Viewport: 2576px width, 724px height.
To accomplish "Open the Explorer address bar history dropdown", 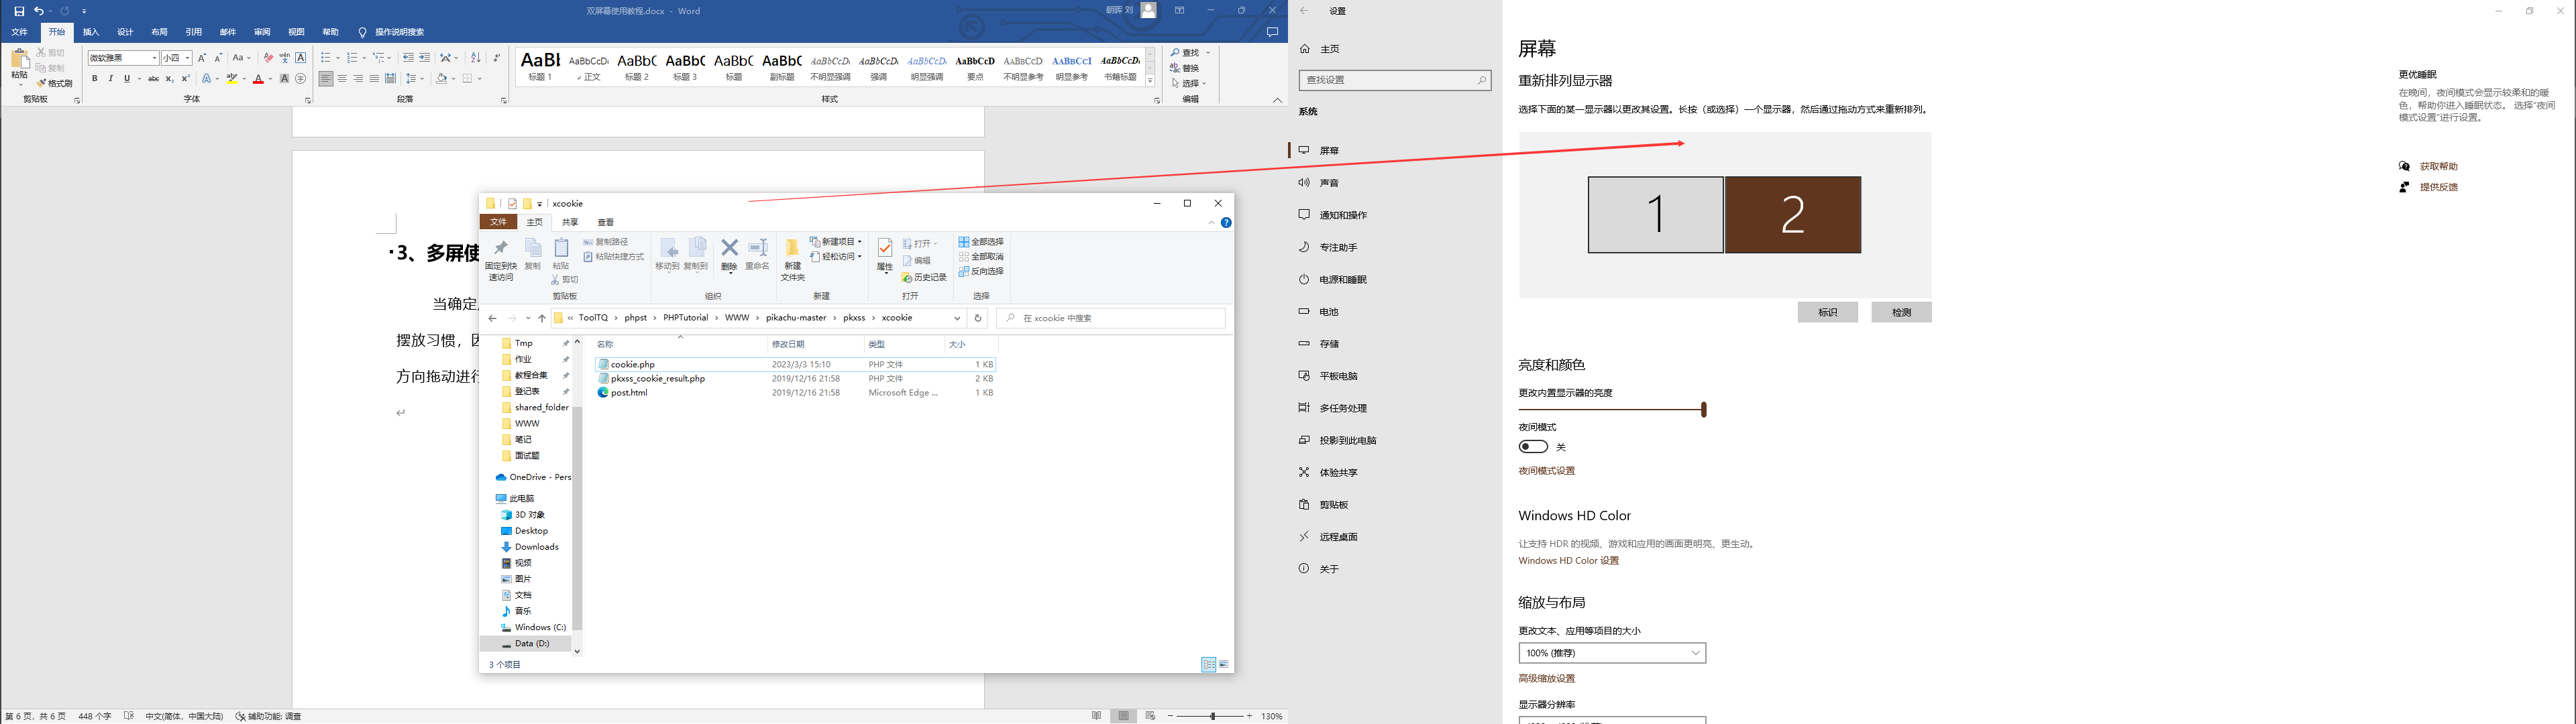I will (x=957, y=318).
